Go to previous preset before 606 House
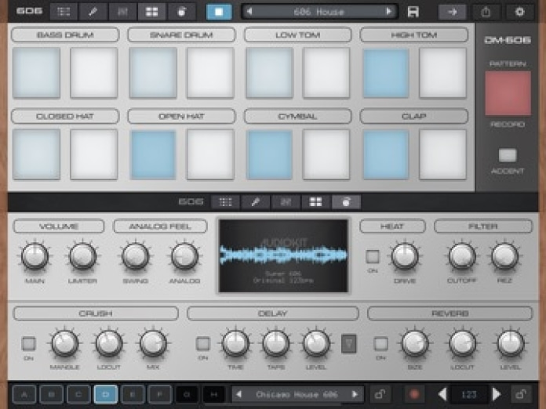The image size is (546, 409). point(249,12)
